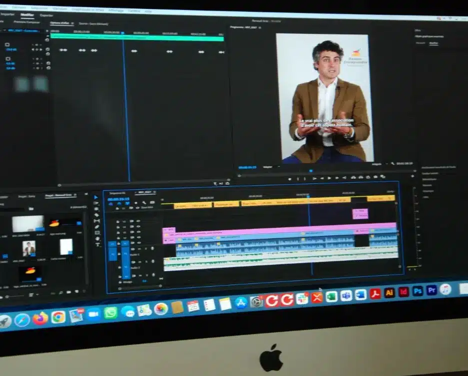Select the Pen tool

96,227
